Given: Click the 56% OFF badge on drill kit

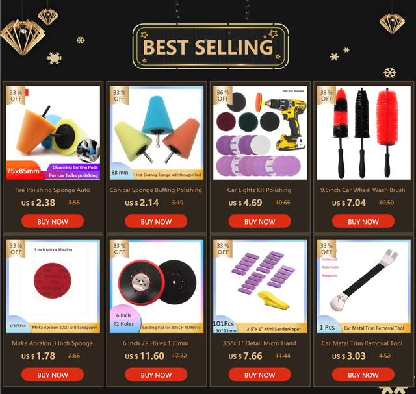Looking at the screenshot, I should tap(223, 95).
